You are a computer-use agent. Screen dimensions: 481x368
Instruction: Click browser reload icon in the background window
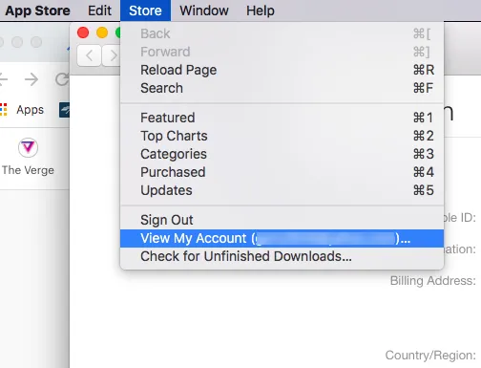(62, 79)
